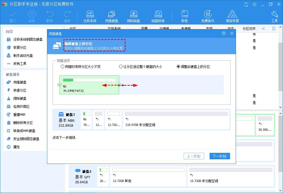Click the 提交 (commit) icon
283x193 pixels.
click(12, 16)
